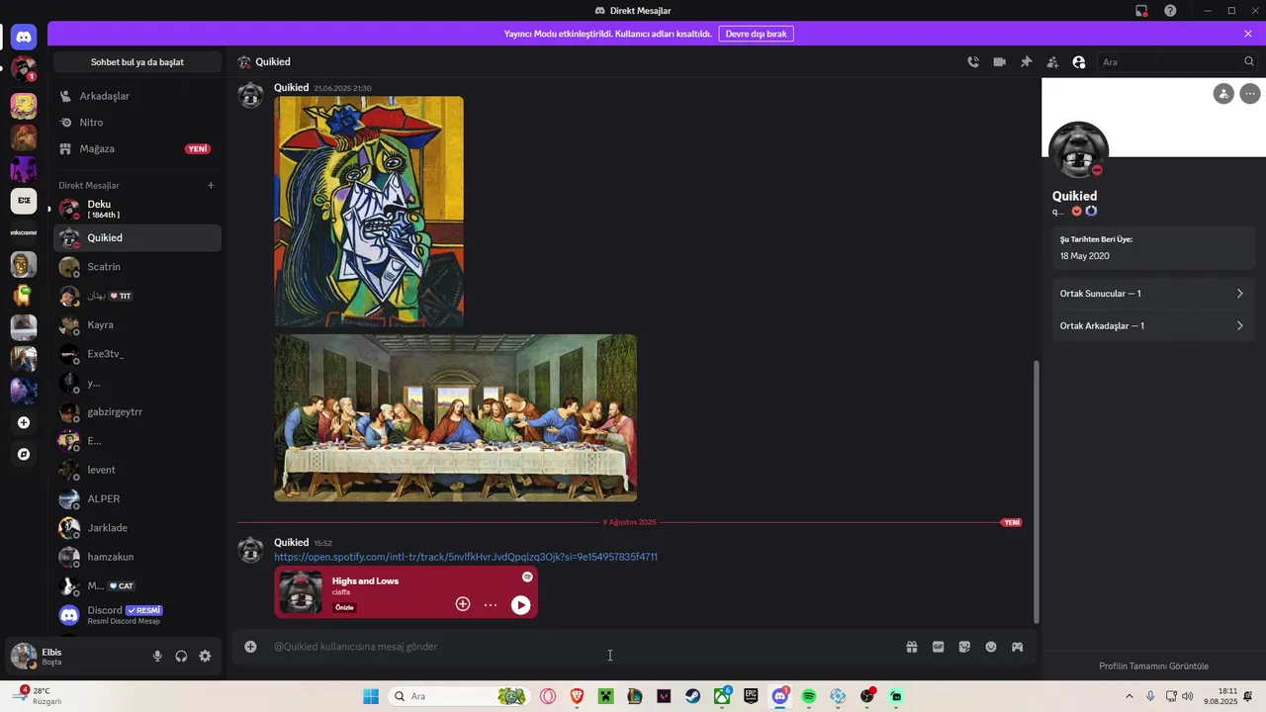Open Arkadaşlar tab
The image size is (1266, 712).
tap(137, 96)
